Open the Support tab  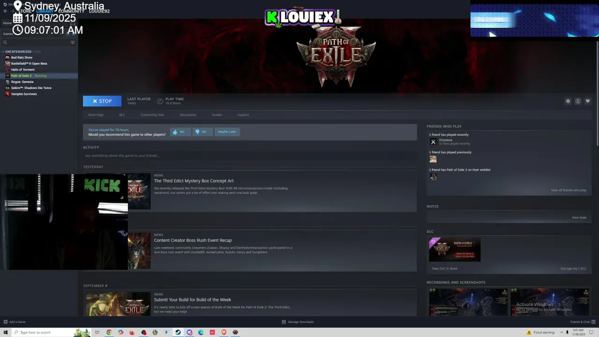[243, 115]
